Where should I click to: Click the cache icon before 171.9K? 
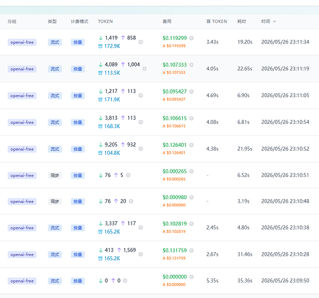(x=100, y=100)
